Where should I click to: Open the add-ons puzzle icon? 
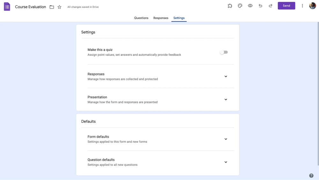(x=230, y=6)
